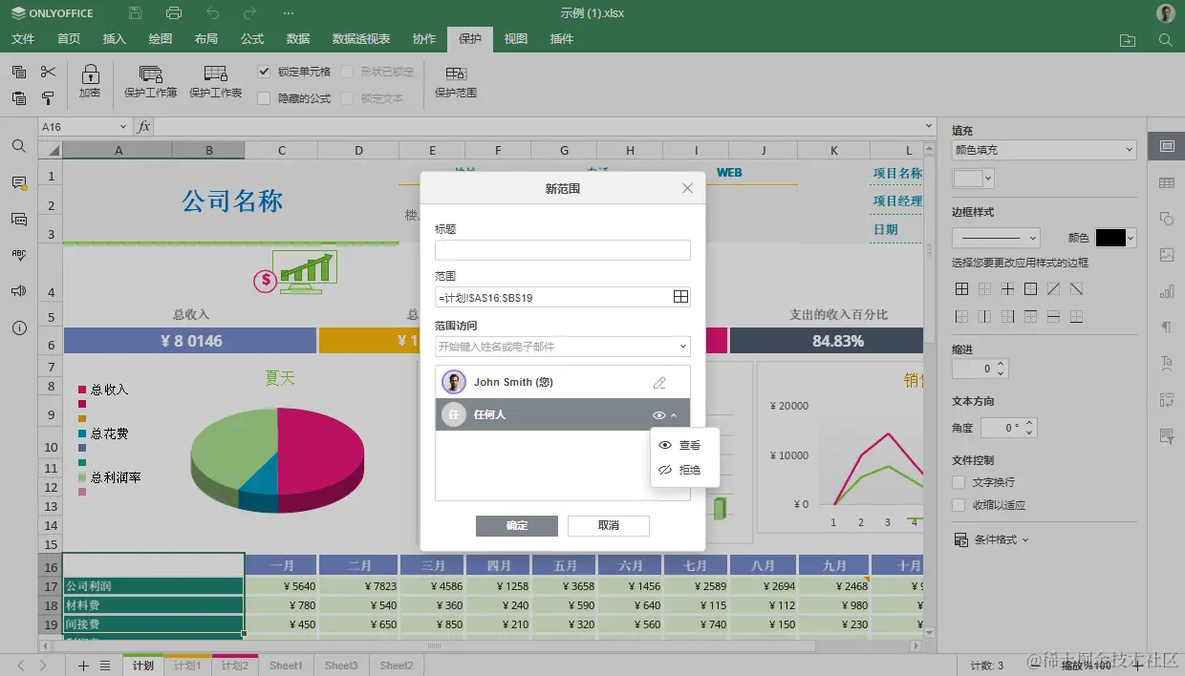Open the Chat panel
1185x676 pixels.
pyautogui.click(x=19, y=220)
